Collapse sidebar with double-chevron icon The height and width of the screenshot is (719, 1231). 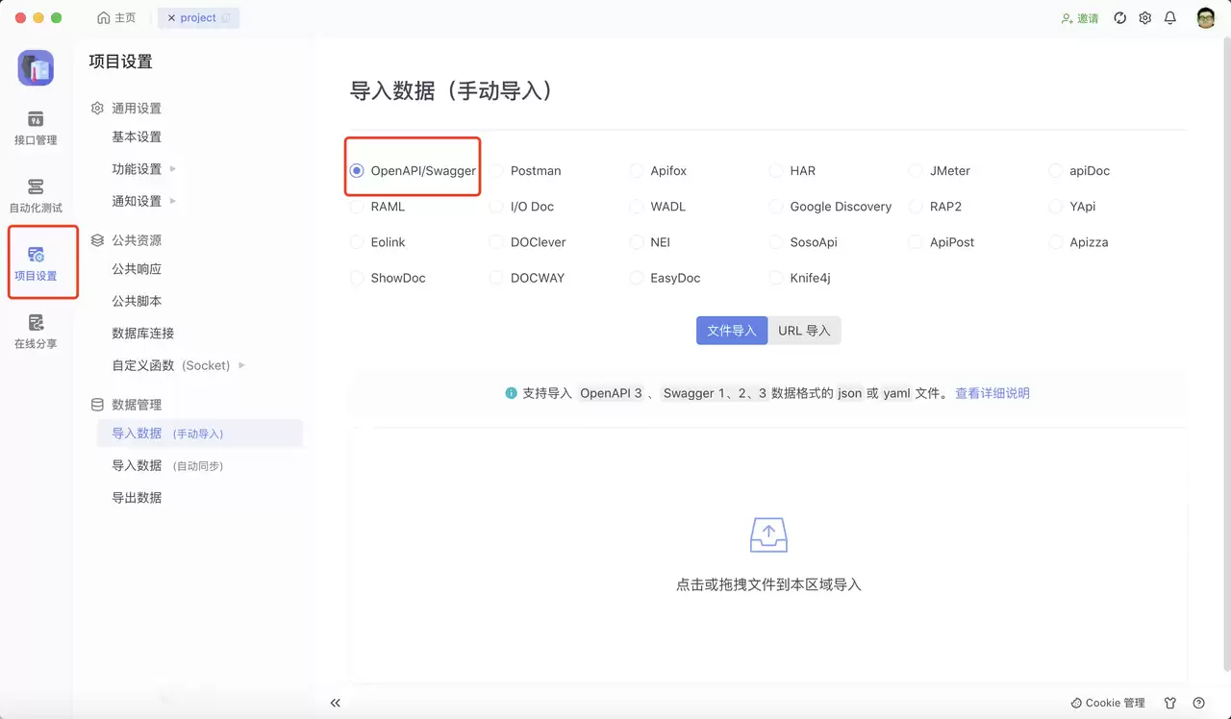tap(336, 703)
